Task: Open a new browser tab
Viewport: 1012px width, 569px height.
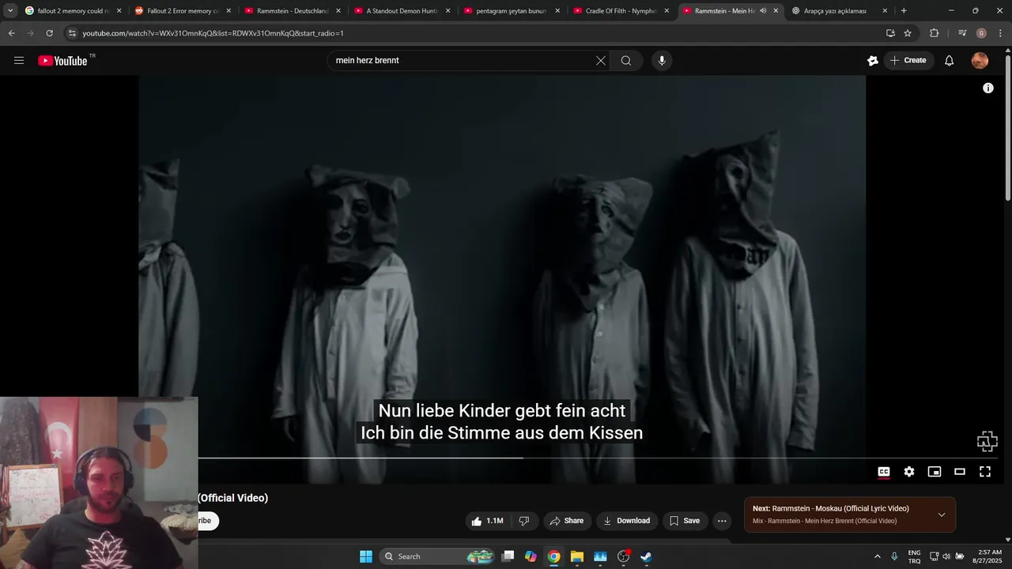Action: click(904, 11)
